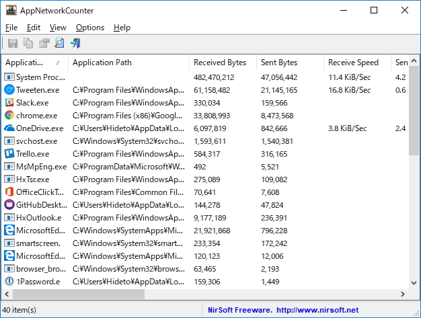Select the MsMpEng.exe application path cell
Image resolution: width=421 pixels, height=318 pixels.
point(128,167)
